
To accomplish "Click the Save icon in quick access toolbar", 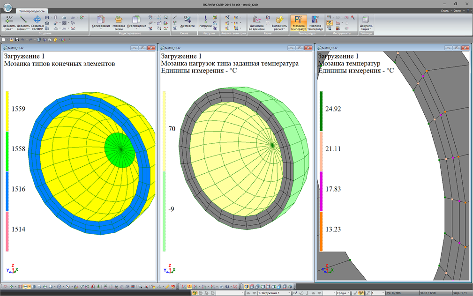I will click(x=17, y=40).
